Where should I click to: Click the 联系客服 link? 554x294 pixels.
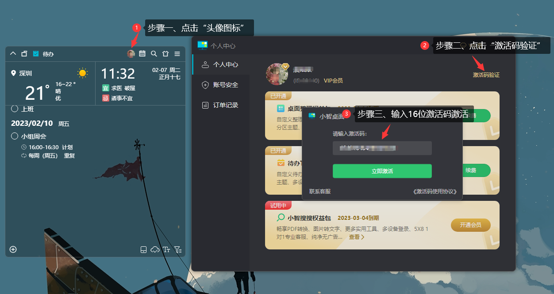tap(320, 192)
